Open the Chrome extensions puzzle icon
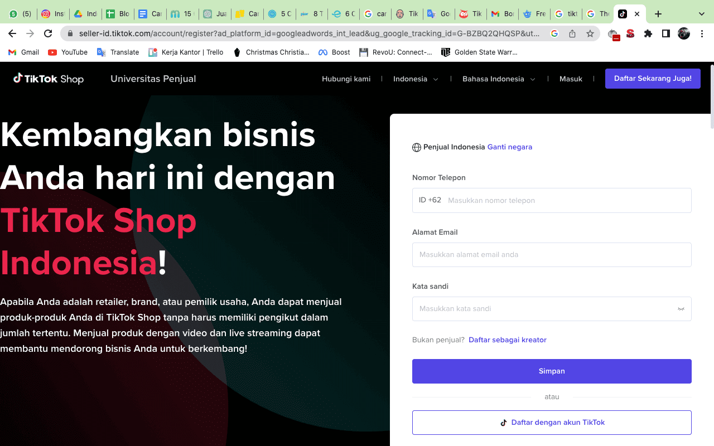The height and width of the screenshot is (446, 714). (x=648, y=33)
